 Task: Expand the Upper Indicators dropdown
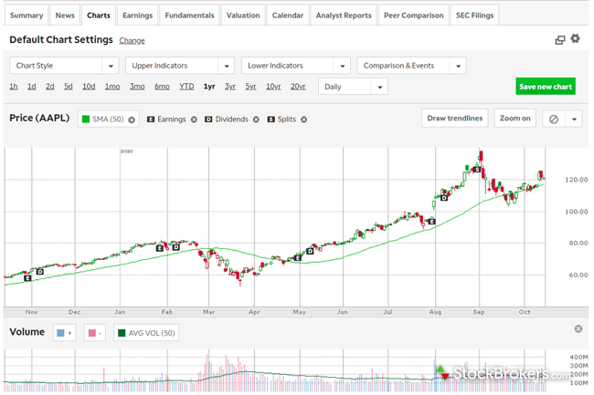180,66
